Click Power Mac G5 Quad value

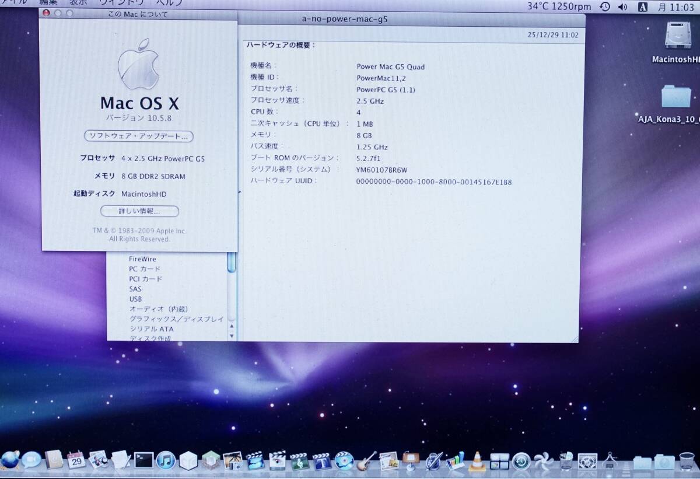(391, 67)
